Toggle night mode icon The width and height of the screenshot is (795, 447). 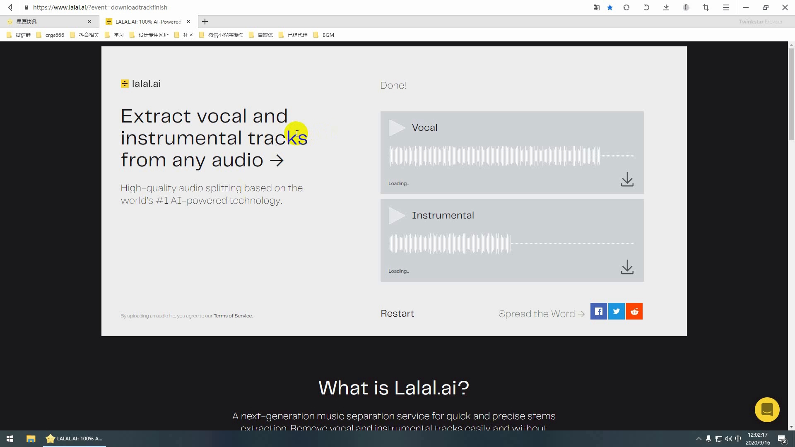pos(686,7)
